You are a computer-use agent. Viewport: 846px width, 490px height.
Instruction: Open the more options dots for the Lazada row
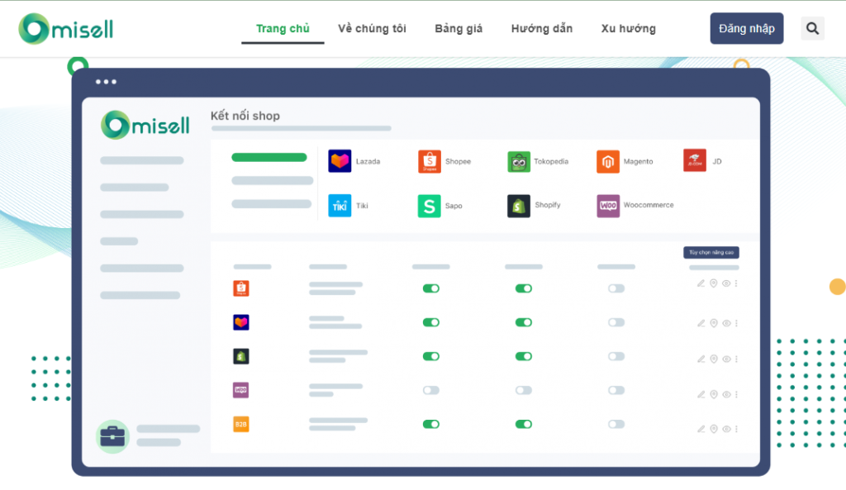[736, 323]
